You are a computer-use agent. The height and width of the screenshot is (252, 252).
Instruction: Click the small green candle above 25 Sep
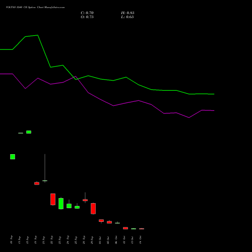coord(77,207)
